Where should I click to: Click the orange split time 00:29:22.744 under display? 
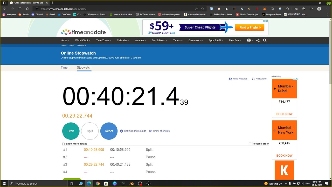[77, 116]
